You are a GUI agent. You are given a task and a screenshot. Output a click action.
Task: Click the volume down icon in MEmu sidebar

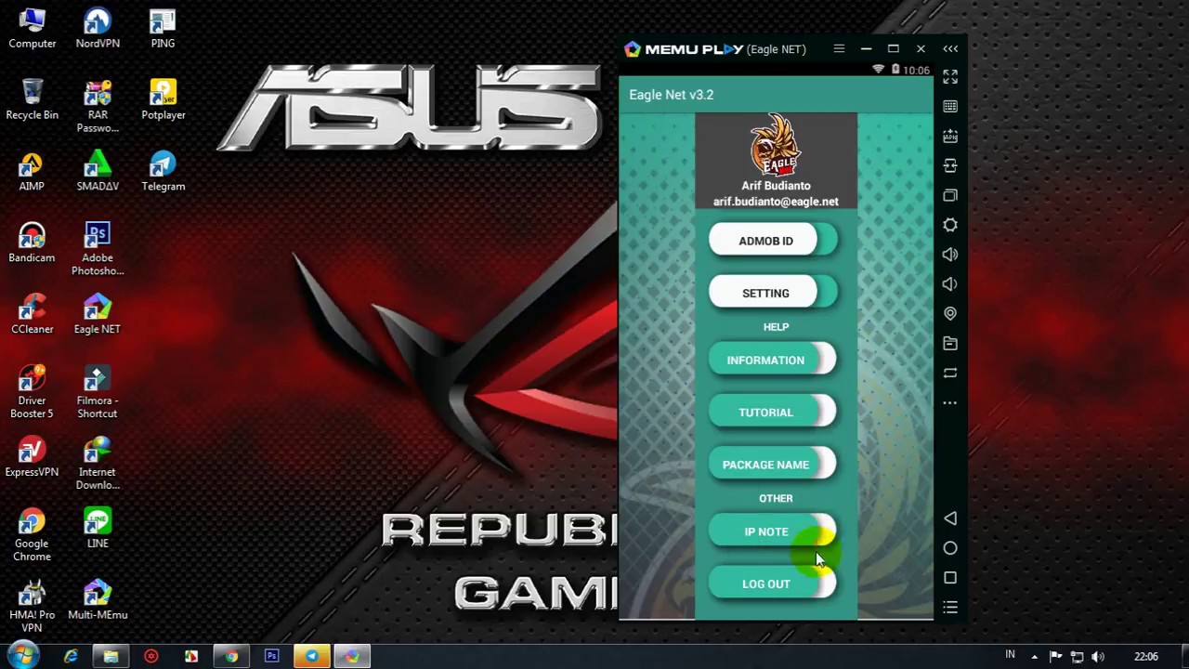[x=950, y=284]
